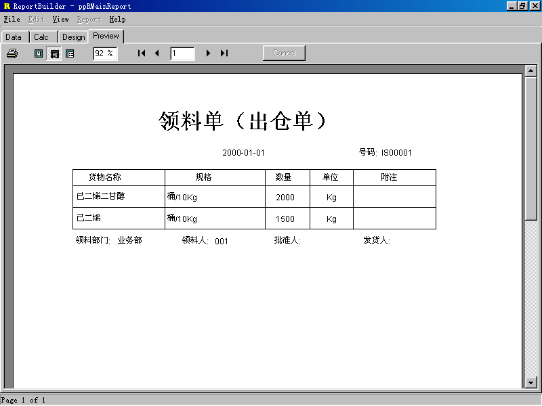Screen dimensions: 542x406
Task: Toggle the Page Width zoom icon
Action: coord(54,53)
